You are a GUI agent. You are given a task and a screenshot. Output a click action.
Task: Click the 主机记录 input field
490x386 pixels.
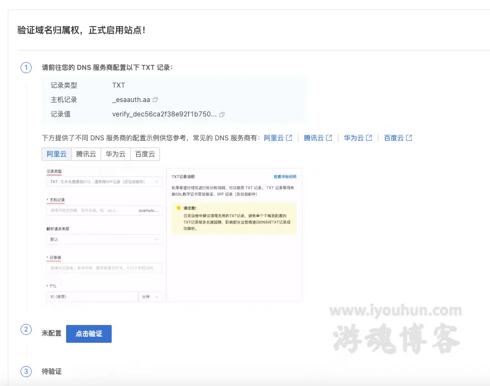[x=104, y=210]
